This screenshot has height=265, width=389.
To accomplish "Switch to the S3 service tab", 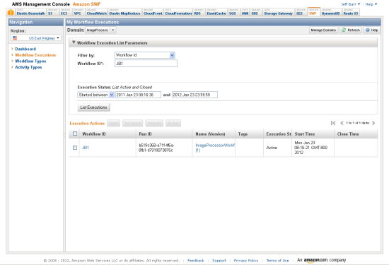I will pyautogui.click(x=52, y=12).
